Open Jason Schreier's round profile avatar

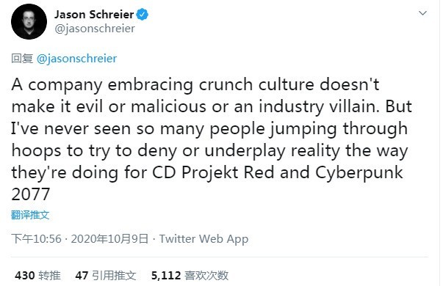click(x=29, y=22)
